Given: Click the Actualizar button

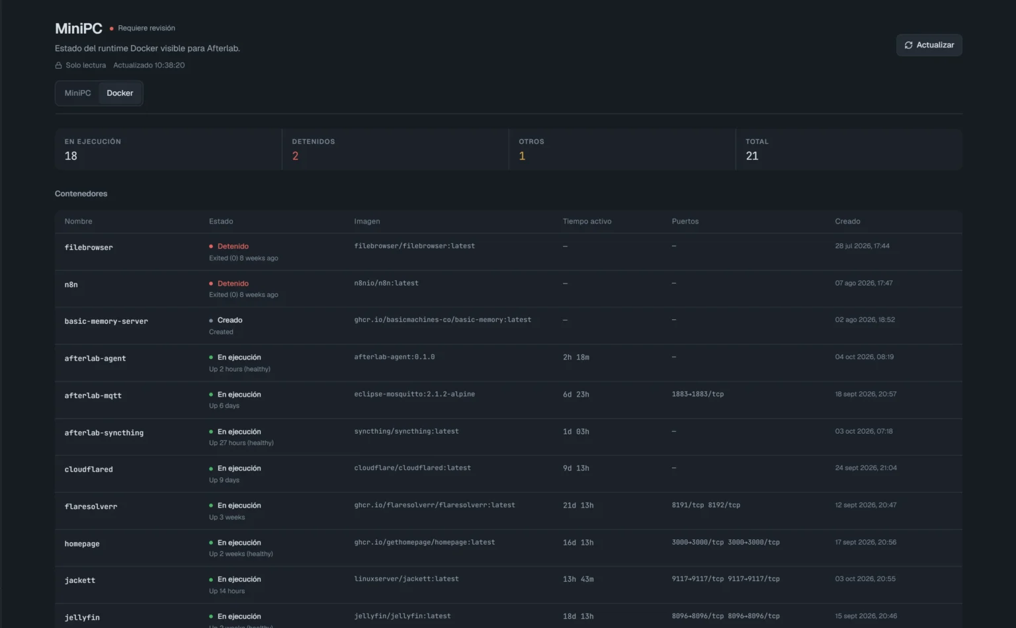Looking at the screenshot, I should (x=929, y=45).
